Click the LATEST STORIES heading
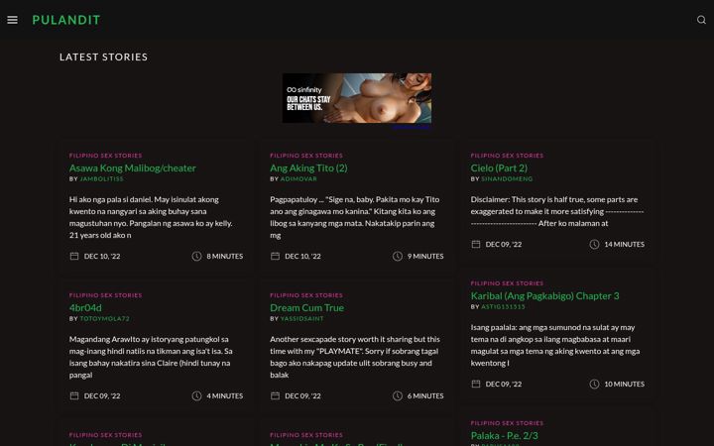 (103, 56)
